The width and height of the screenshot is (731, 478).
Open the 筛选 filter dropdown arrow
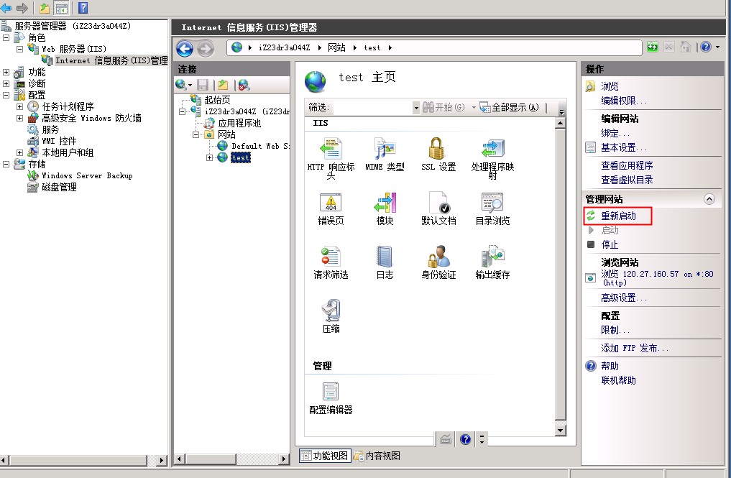click(415, 108)
